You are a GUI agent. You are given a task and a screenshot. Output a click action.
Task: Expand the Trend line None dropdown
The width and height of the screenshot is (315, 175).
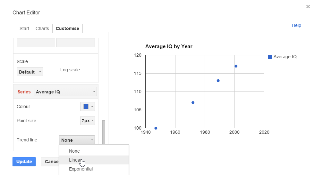click(x=77, y=140)
